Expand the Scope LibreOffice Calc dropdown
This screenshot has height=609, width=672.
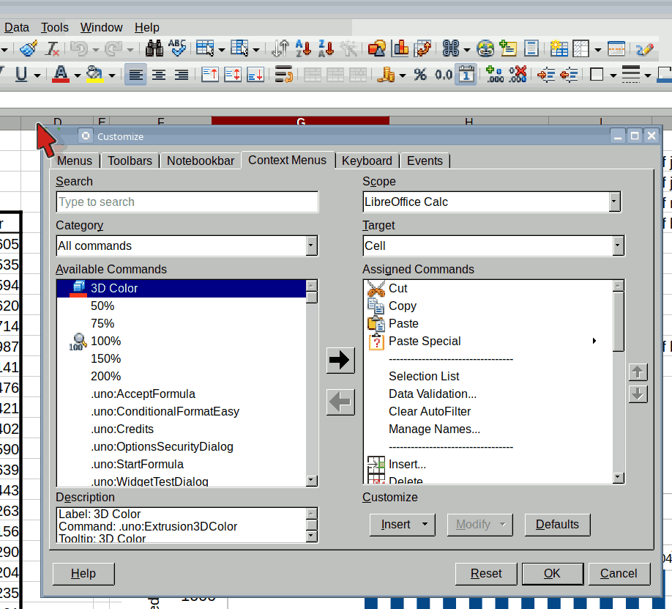pyautogui.click(x=614, y=202)
